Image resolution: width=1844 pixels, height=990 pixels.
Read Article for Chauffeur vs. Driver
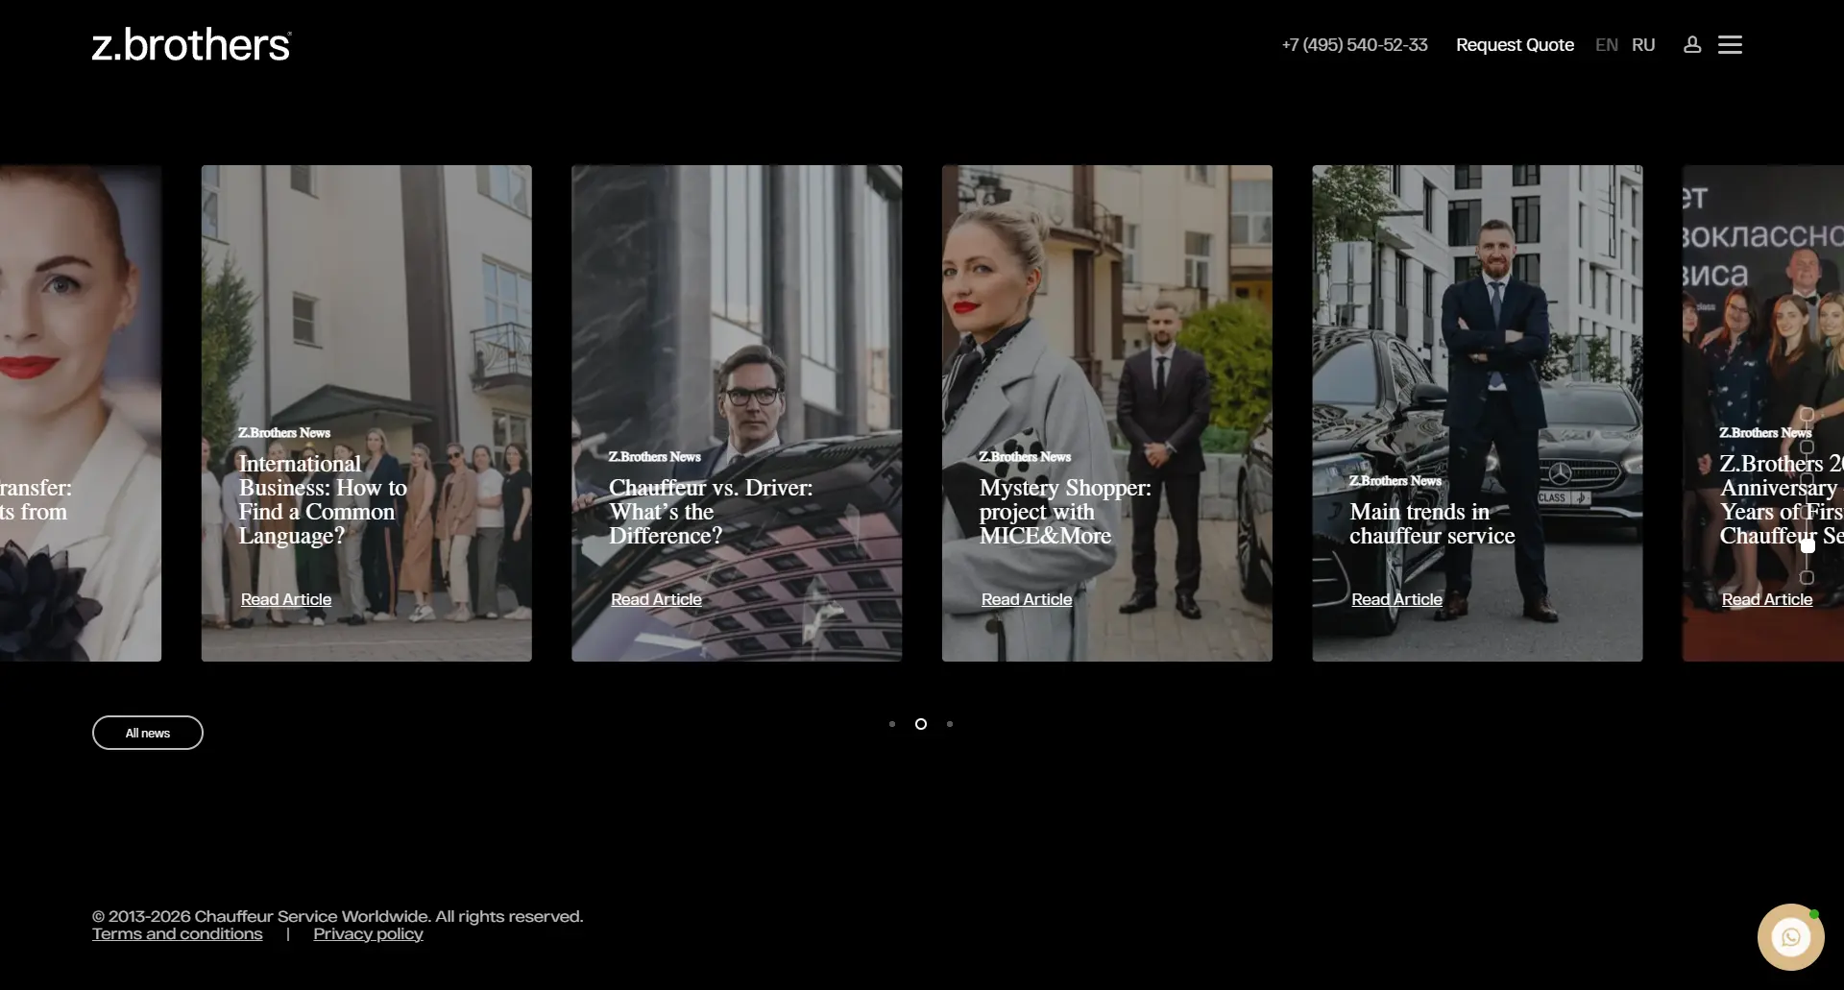click(656, 599)
